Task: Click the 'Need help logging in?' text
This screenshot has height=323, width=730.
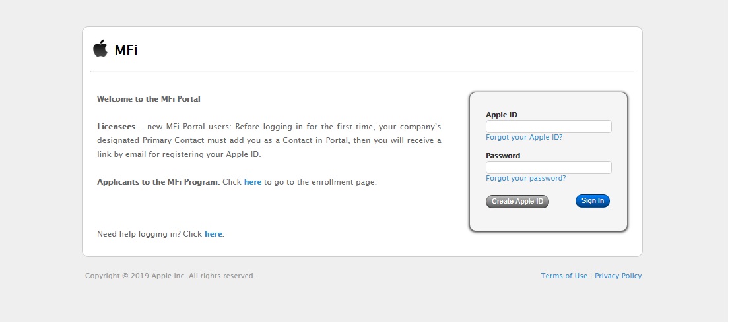Action: pyautogui.click(x=139, y=234)
